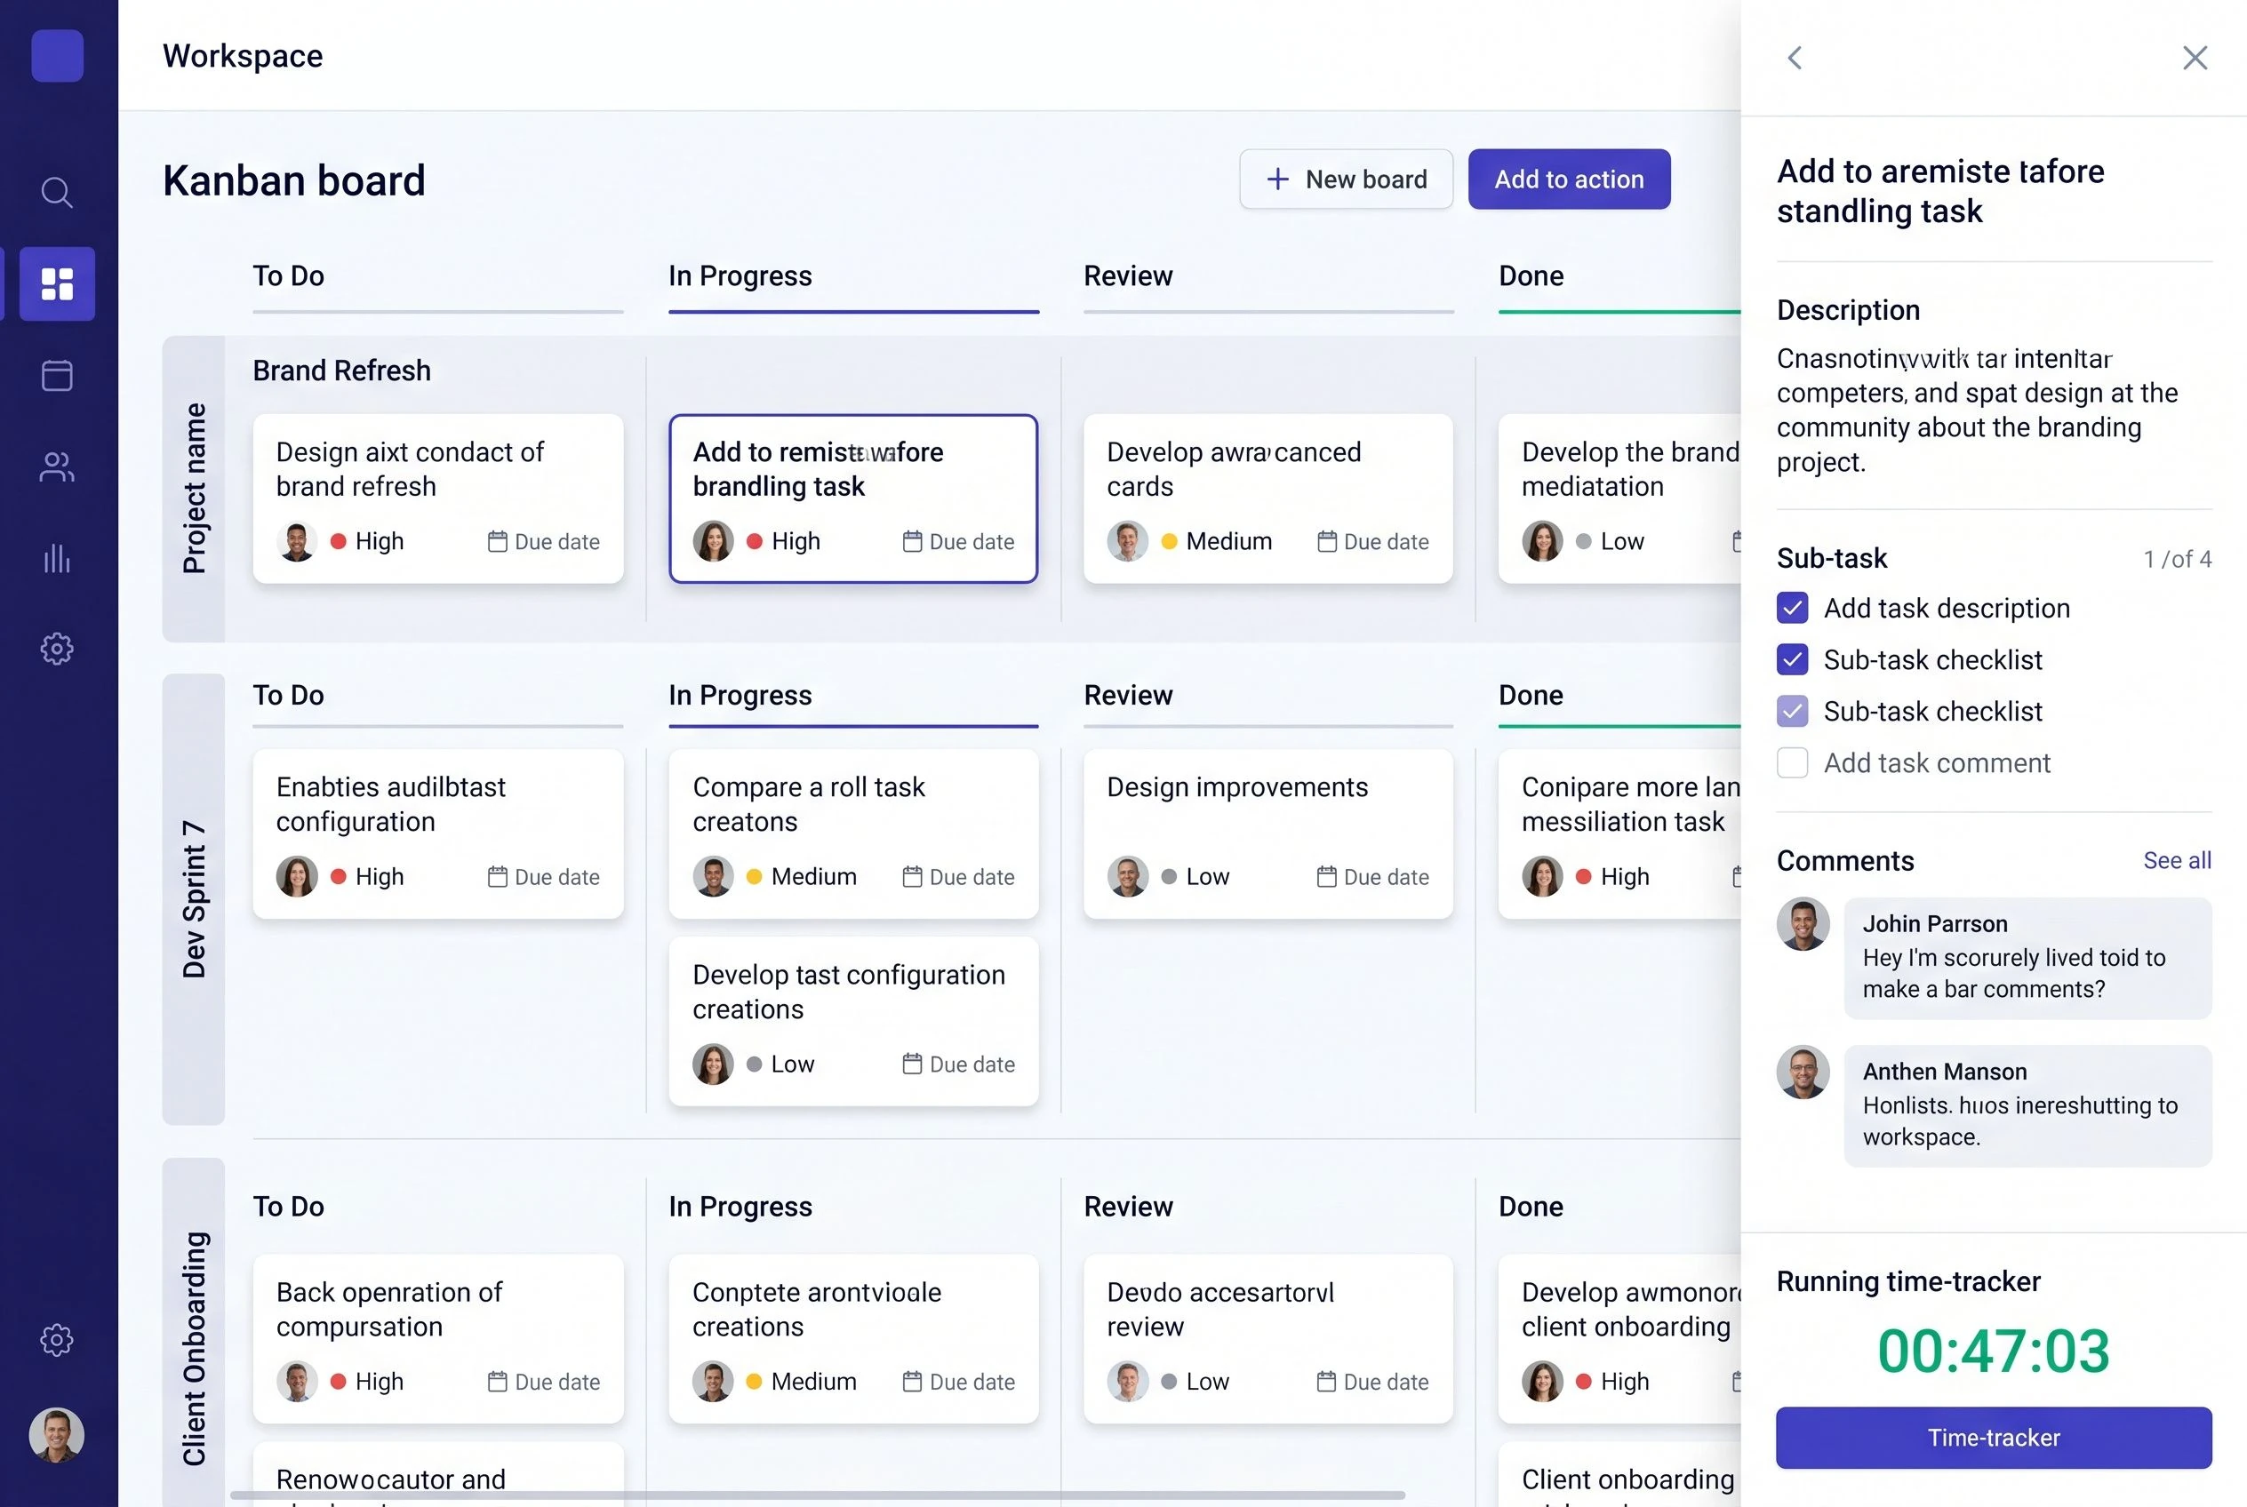Open Compare a roll task creatons card
The image size is (2247, 1507).
(x=852, y=833)
